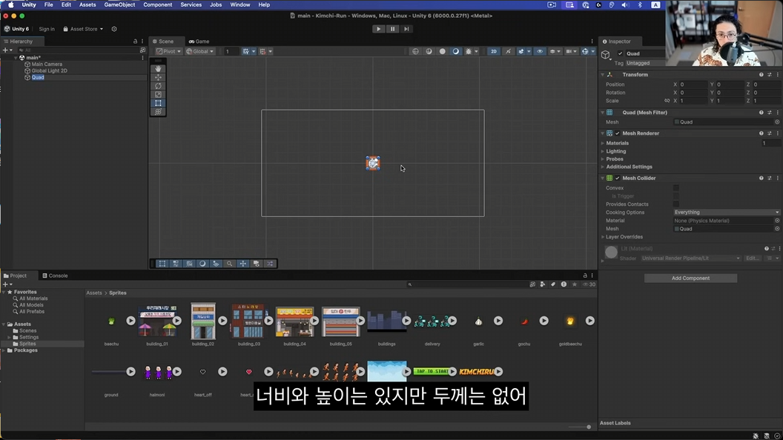This screenshot has width=783, height=440.
Task: Disable the Mesh Renderer checkbox
Action: click(618, 133)
